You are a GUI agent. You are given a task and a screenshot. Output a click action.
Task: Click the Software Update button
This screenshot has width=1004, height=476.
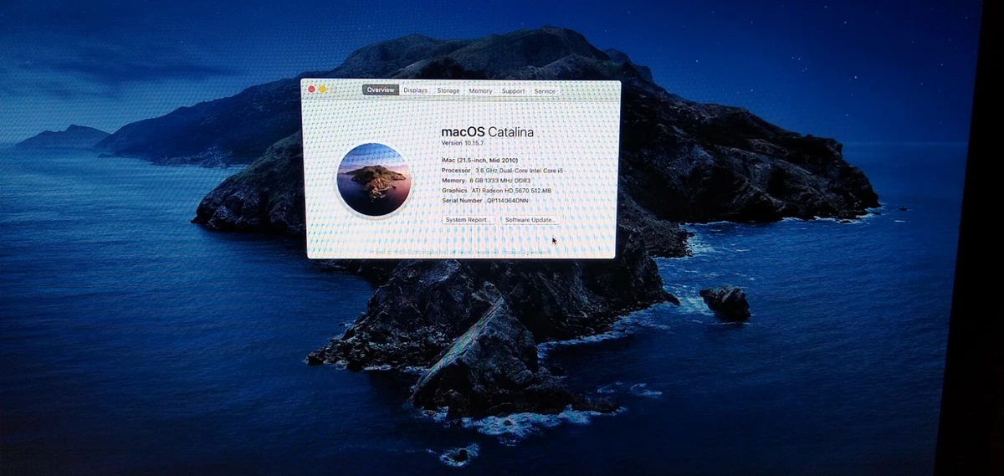pyautogui.click(x=530, y=219)
